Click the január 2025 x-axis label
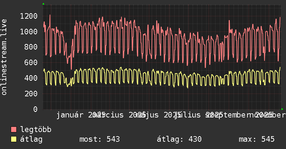 pos(81,115)
